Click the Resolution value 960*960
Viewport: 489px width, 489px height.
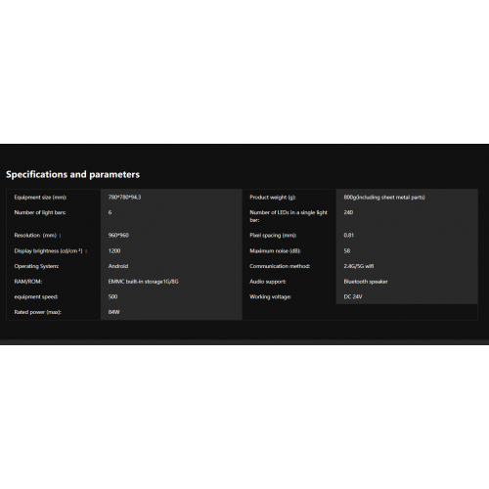pos(118,236)
